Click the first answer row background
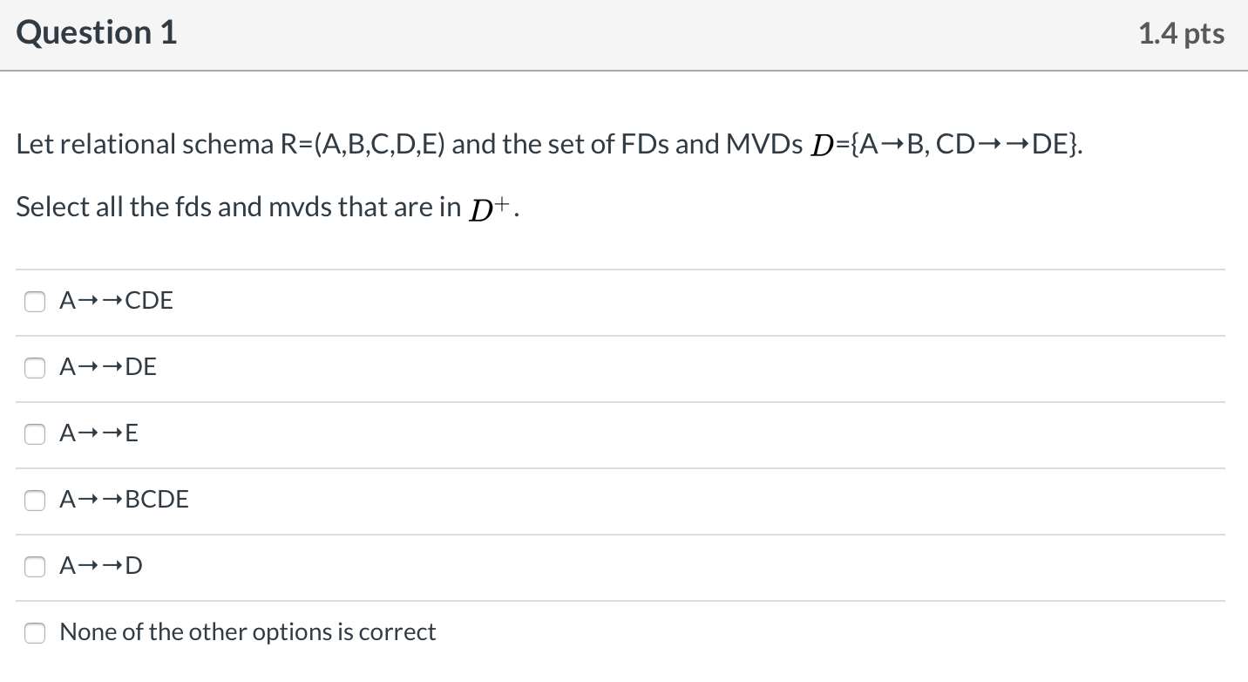This screenshot has height=682, width=1248. pyautogui.click(x=610, y=302)
